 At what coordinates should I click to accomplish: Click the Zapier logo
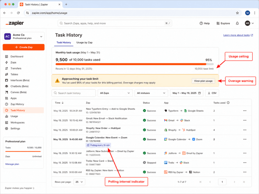coord(15,23)
